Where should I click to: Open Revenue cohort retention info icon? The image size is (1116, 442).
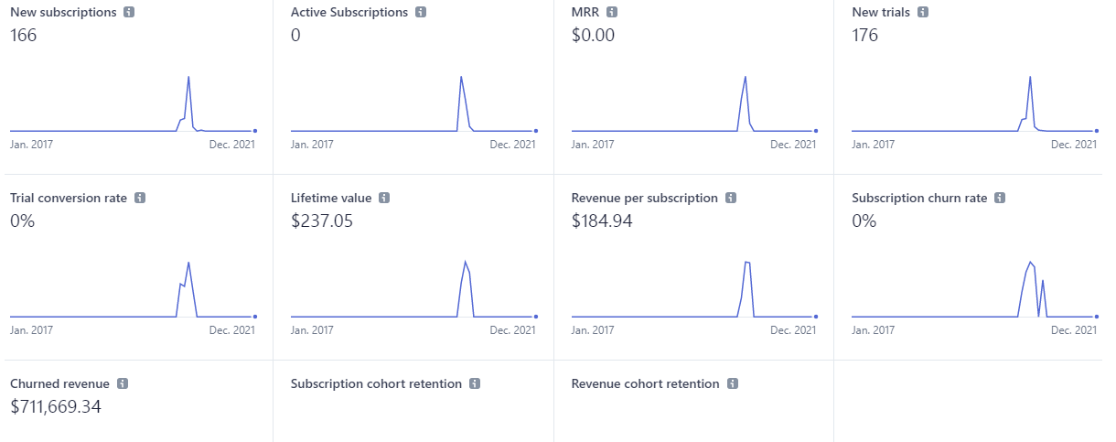pyautogui.click(x=733, y=384)
